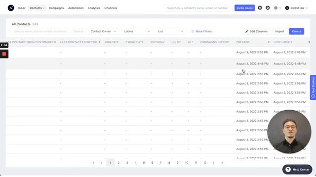Click the All Contacts heading

[21, 24]
